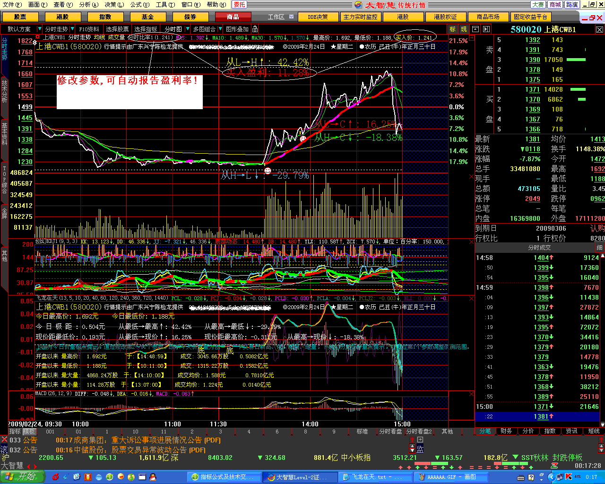
Task: Switch to 飞龙在天.txt taskbar window
Action: pyautogui.click(x=376, y=477)
